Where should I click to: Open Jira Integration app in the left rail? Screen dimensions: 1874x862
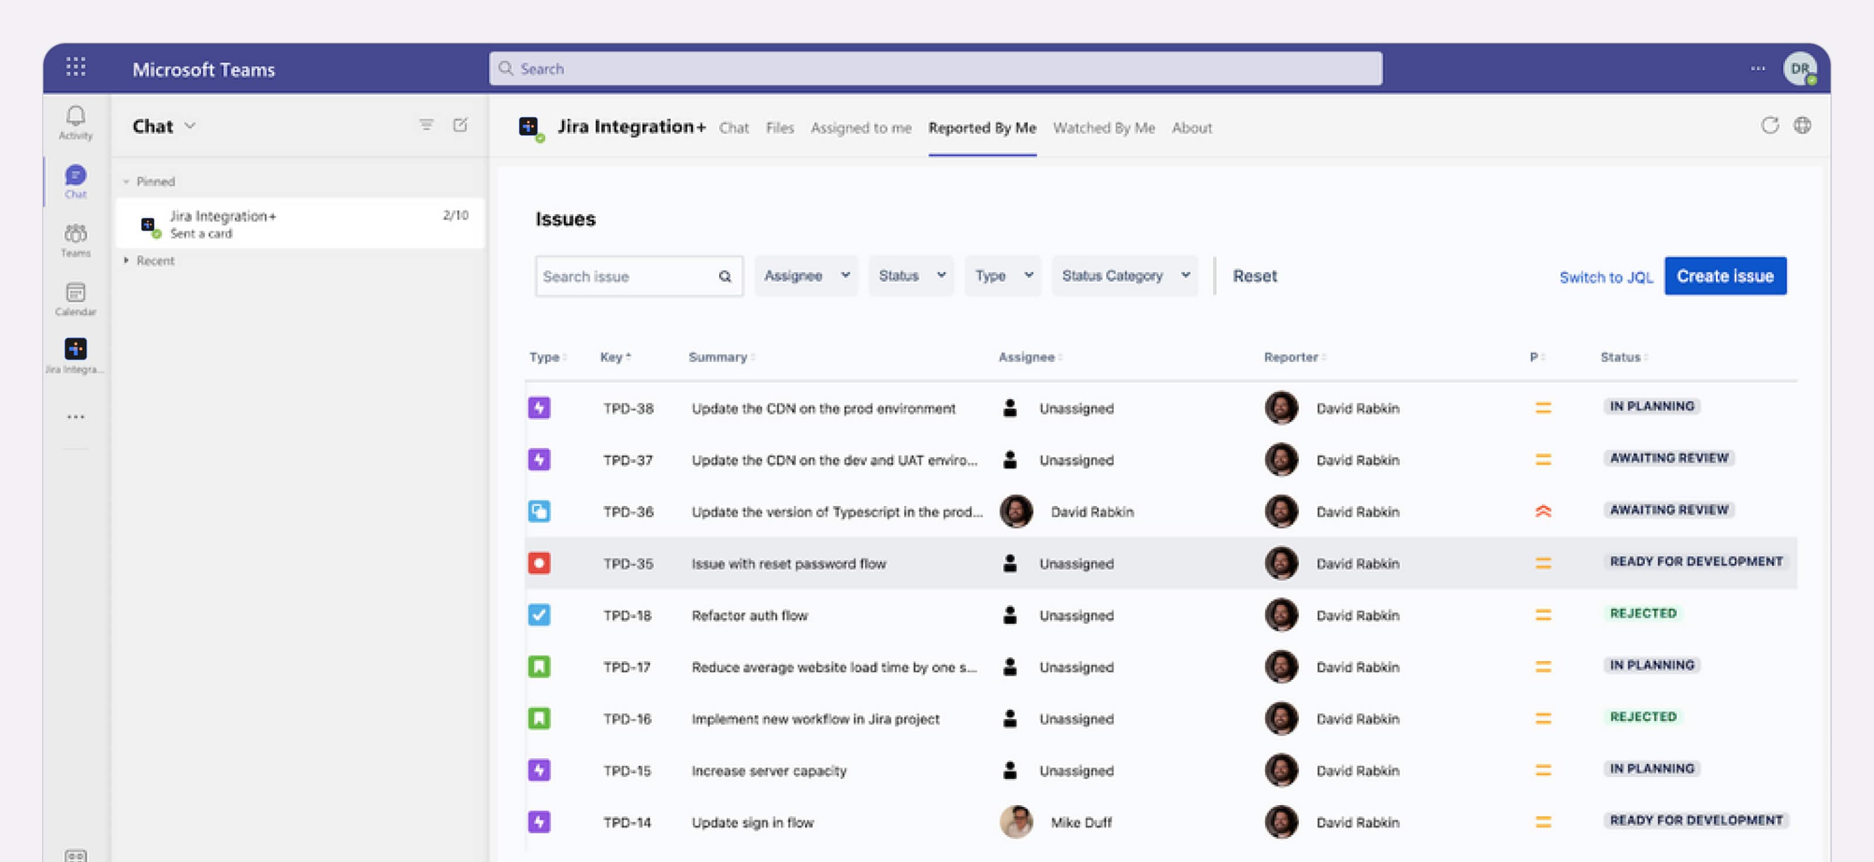(76, 355)
